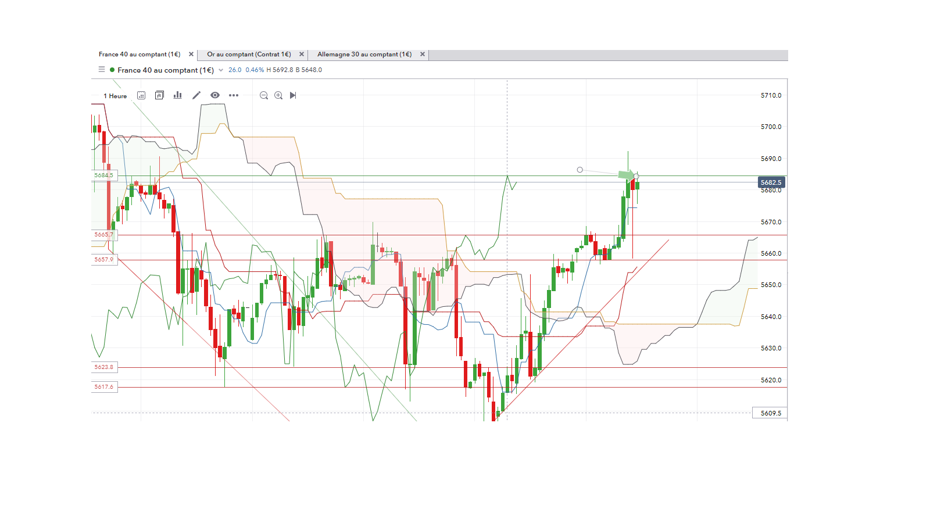
Task: Click the current price tag 5682.5
Action: [x=771, y=182]
